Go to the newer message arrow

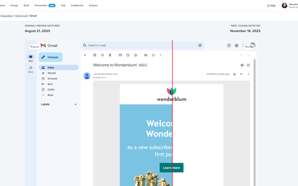coord(241,55)
